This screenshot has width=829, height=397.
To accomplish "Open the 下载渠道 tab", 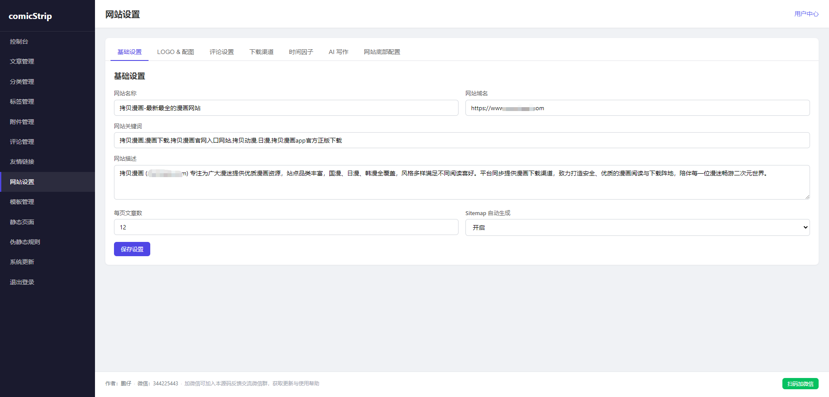I will pyautogui.click(x=262, y=52).
